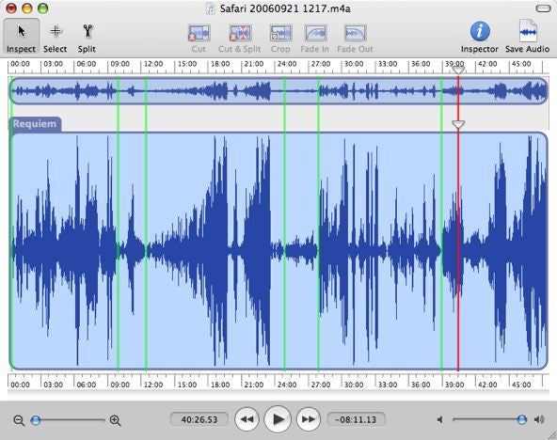Click the zoom level slider knob
557x440 pixels.
36,420
